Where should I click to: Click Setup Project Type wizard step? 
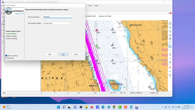pos(13,31)
